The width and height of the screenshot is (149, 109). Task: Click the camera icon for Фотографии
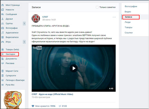point(2,28)
